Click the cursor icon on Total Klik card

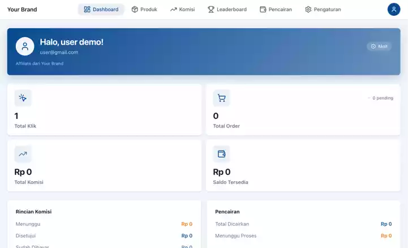23,98
